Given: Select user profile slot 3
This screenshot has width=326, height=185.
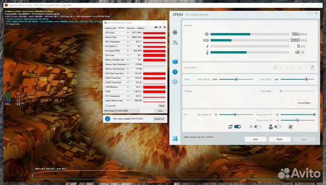Looking at the screenshot, I should tap(293, 68).
